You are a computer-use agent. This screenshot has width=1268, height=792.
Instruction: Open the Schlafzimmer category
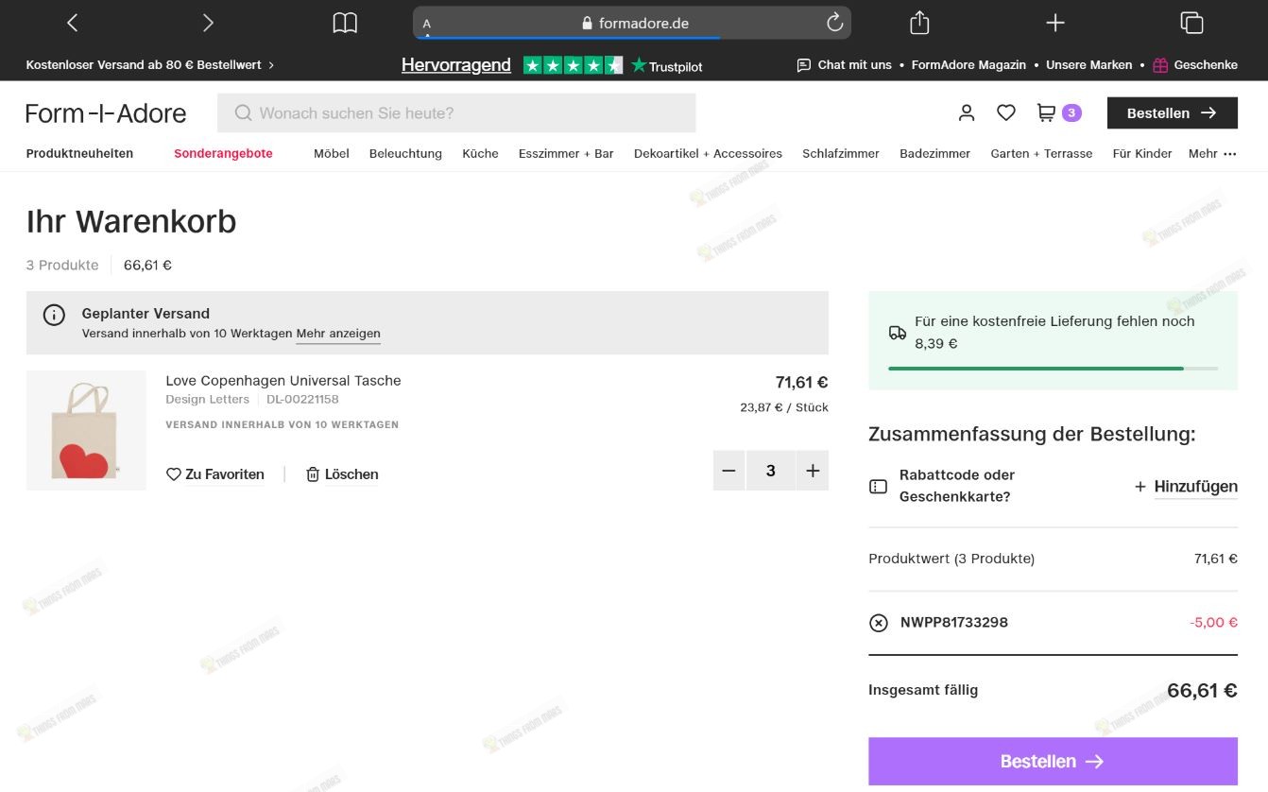(x=841, y=153)
